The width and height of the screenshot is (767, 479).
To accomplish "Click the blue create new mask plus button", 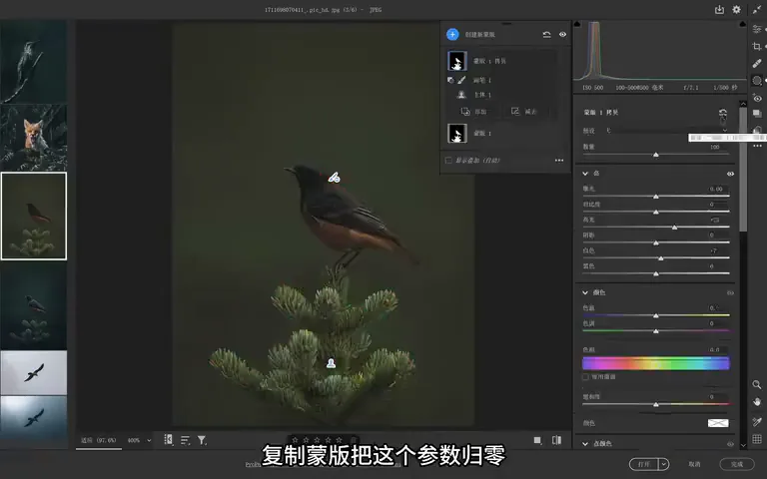I will click(x=452, y=34).
